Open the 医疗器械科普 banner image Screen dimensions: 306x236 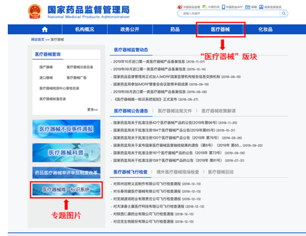(66, 153)
